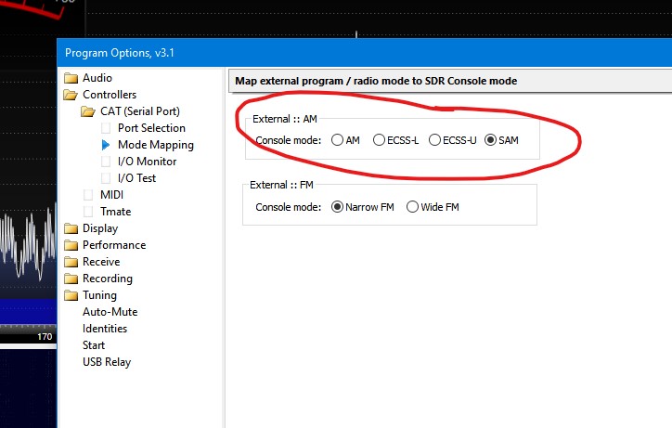Click the Display folder icon
The image size is (672, 428).
(x=71, y=228)
